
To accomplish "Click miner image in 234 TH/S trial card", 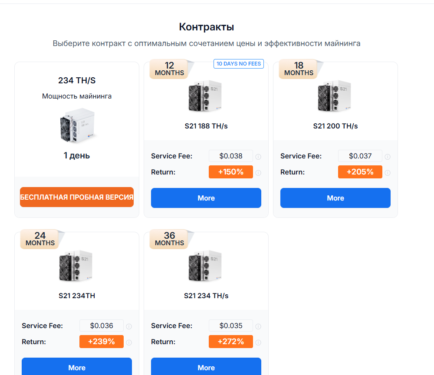I will [77, 125].
